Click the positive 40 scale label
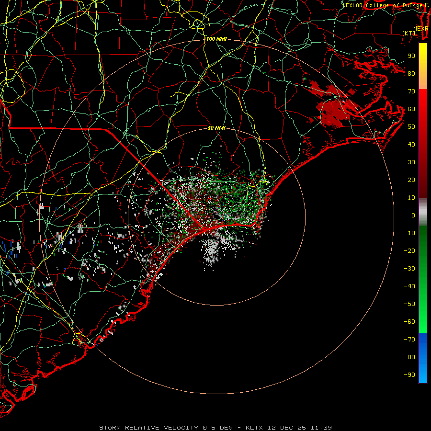 coord(411,144)
